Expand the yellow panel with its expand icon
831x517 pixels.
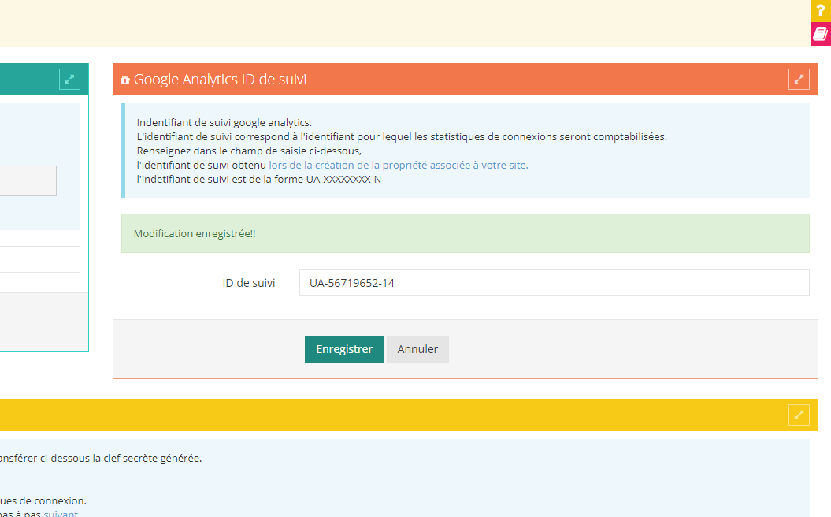click(799, 415)
